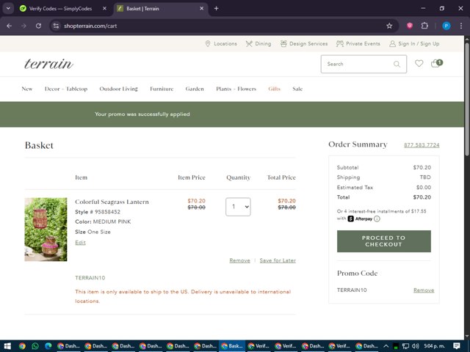Open Microsoft Edge from the taskbar
The width and height of the screenshot is (470, 352).
tap(48, 346)
